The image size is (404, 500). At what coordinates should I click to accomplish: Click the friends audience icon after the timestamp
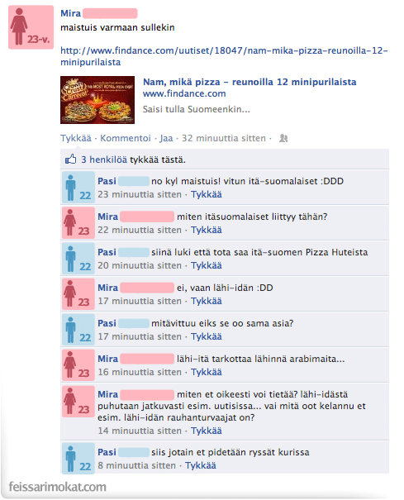[x=283, y=138]
